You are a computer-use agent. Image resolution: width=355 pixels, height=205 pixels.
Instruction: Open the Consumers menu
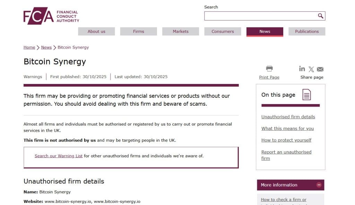[223, 32]
